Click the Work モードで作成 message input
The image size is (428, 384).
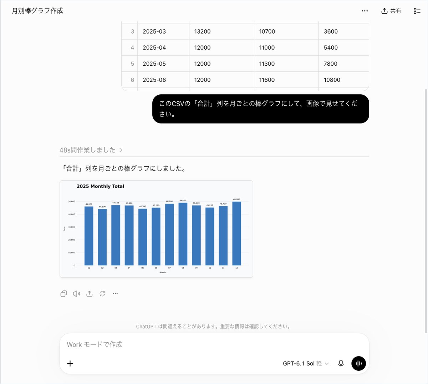[214, 344]
